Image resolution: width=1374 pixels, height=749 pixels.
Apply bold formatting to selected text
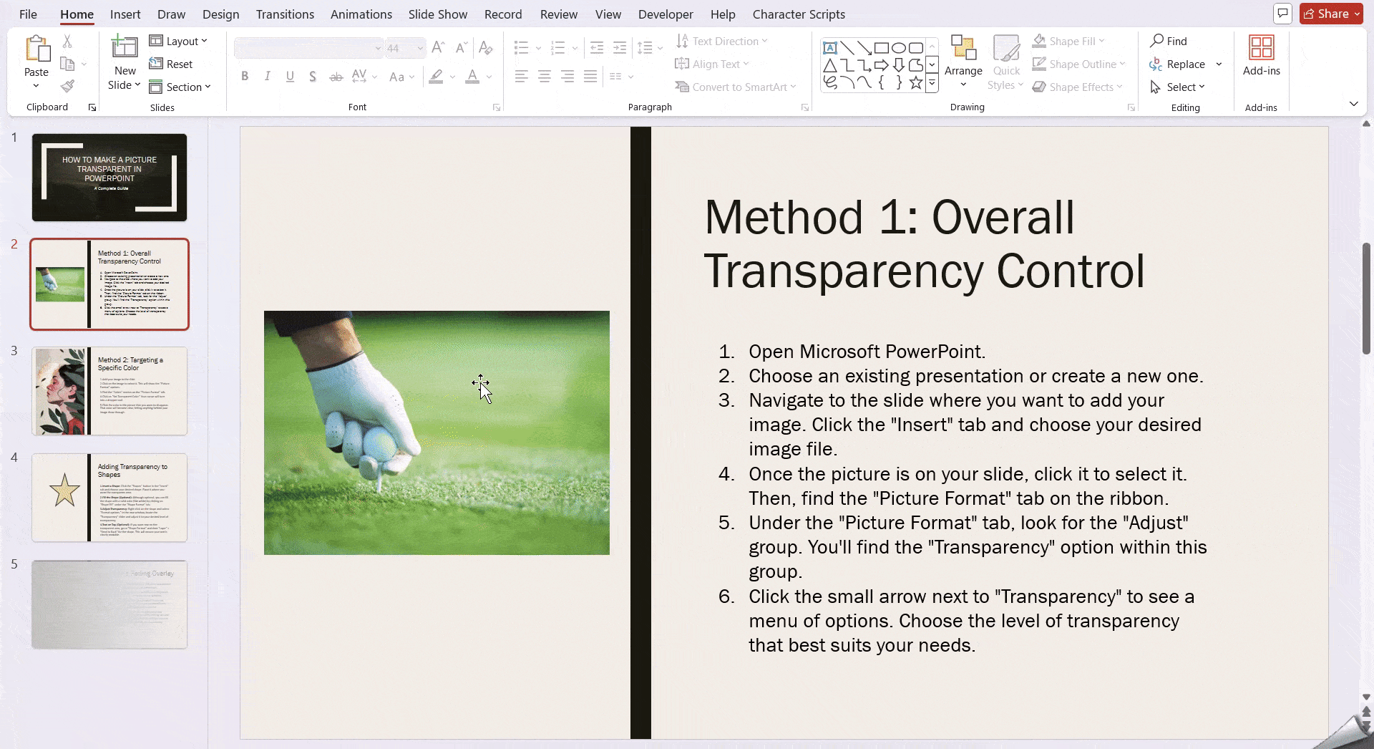click(x=245, y=76)
